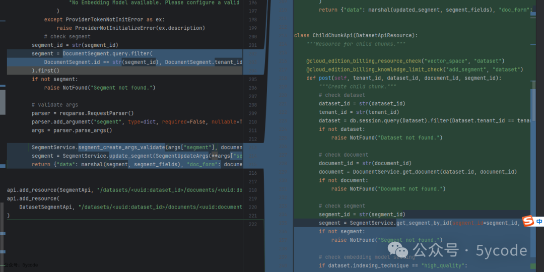Click line number 205 in the gutter
The width and height of the screenshot is (544, 272).
tap(253, 80)
